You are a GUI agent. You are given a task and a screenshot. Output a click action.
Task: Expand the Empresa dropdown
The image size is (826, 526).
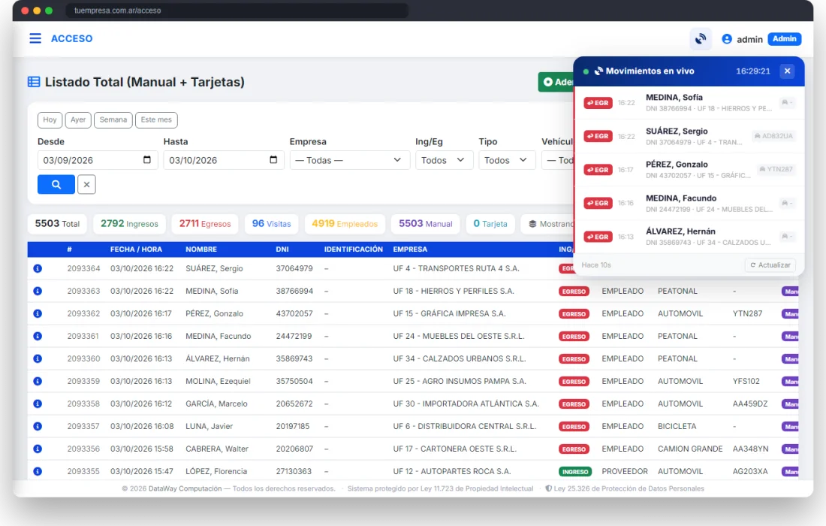[350, 160]
